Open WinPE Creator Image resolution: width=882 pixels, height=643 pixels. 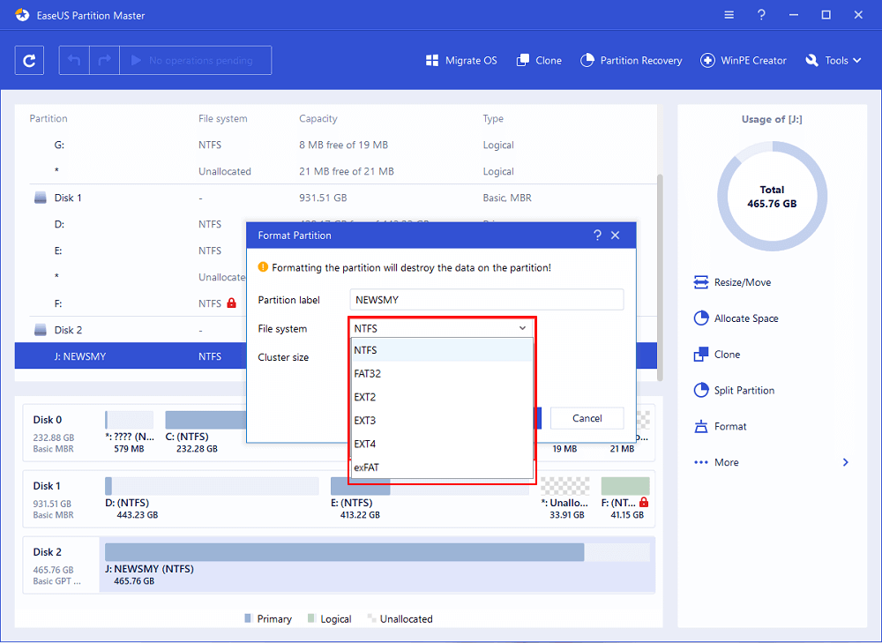(x=744, y=61)
